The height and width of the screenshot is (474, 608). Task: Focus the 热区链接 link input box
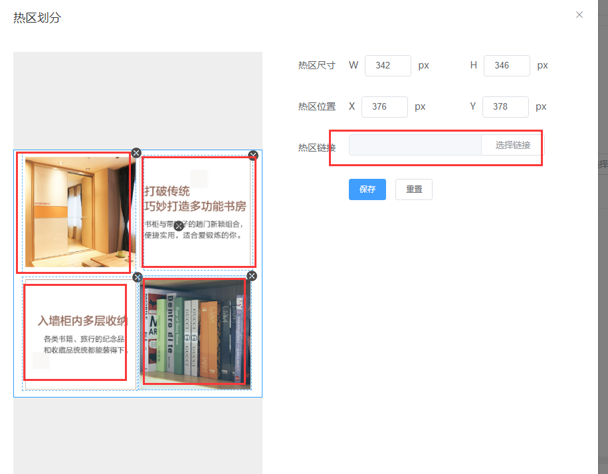[x=415, y=145]
